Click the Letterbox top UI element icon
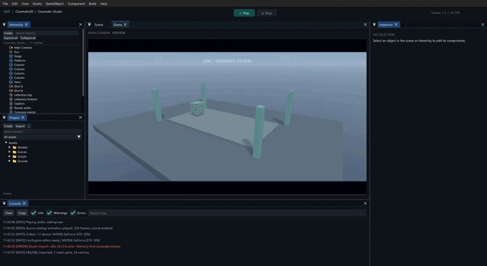 (11, 95)
